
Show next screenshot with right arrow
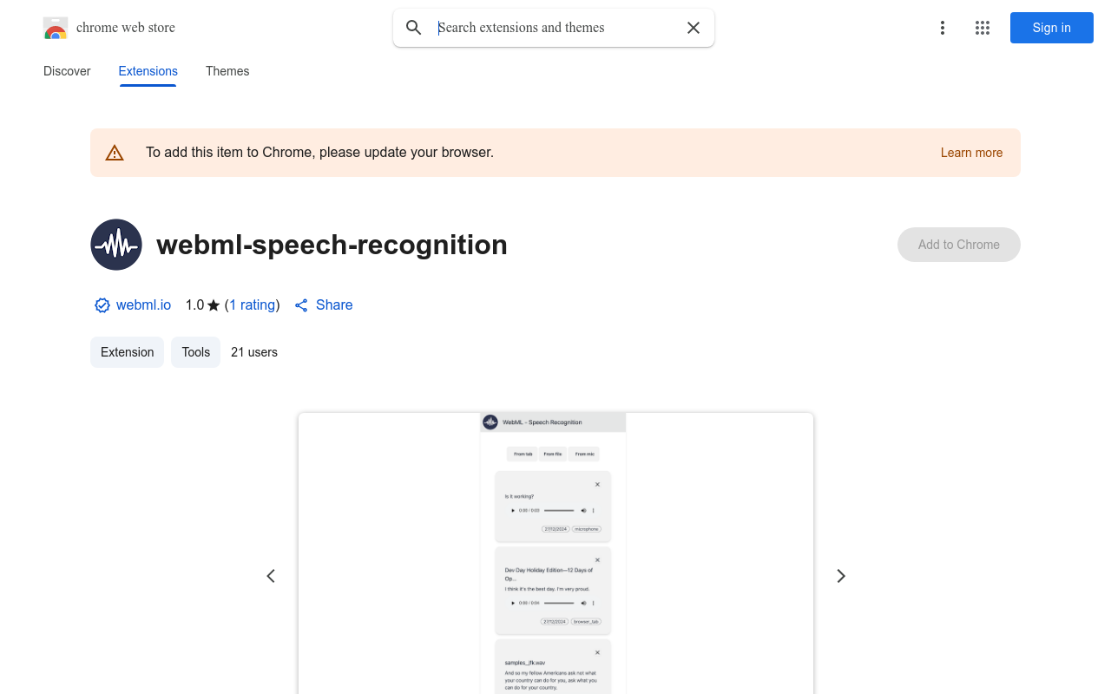coord(840,576)
